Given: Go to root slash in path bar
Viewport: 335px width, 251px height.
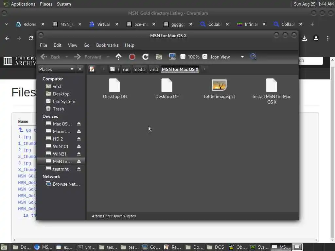Looking at the screenshot, I should click(x=115, y=69).
